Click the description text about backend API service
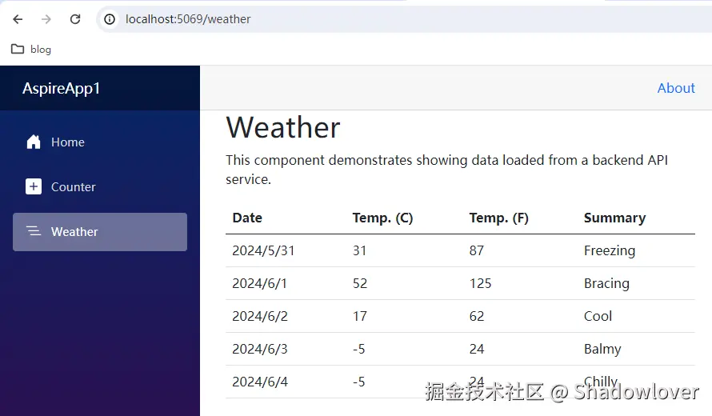The image size is (712, 416). (x=447, y=170)
